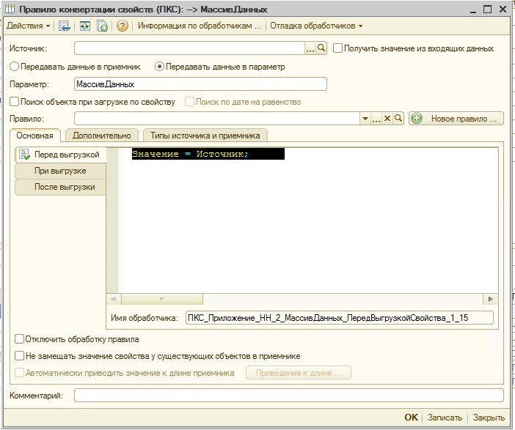
Task: Click the right arrow of horizontal scrollbar
Action: tap(490, 299)
